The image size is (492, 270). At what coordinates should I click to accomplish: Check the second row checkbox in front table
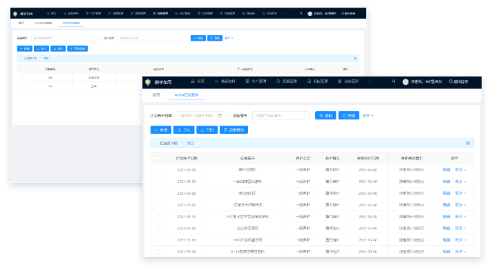158,182
